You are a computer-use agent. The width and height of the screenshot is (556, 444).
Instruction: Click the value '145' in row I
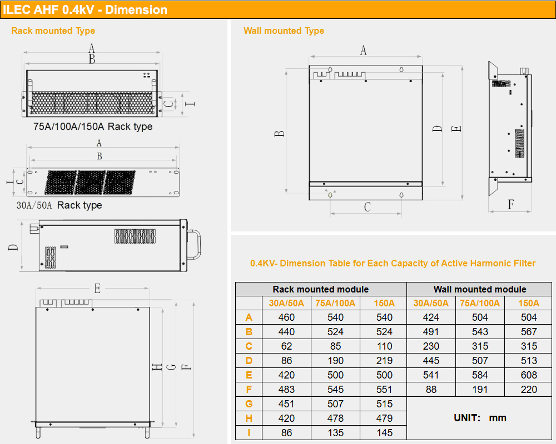point(384,433)
